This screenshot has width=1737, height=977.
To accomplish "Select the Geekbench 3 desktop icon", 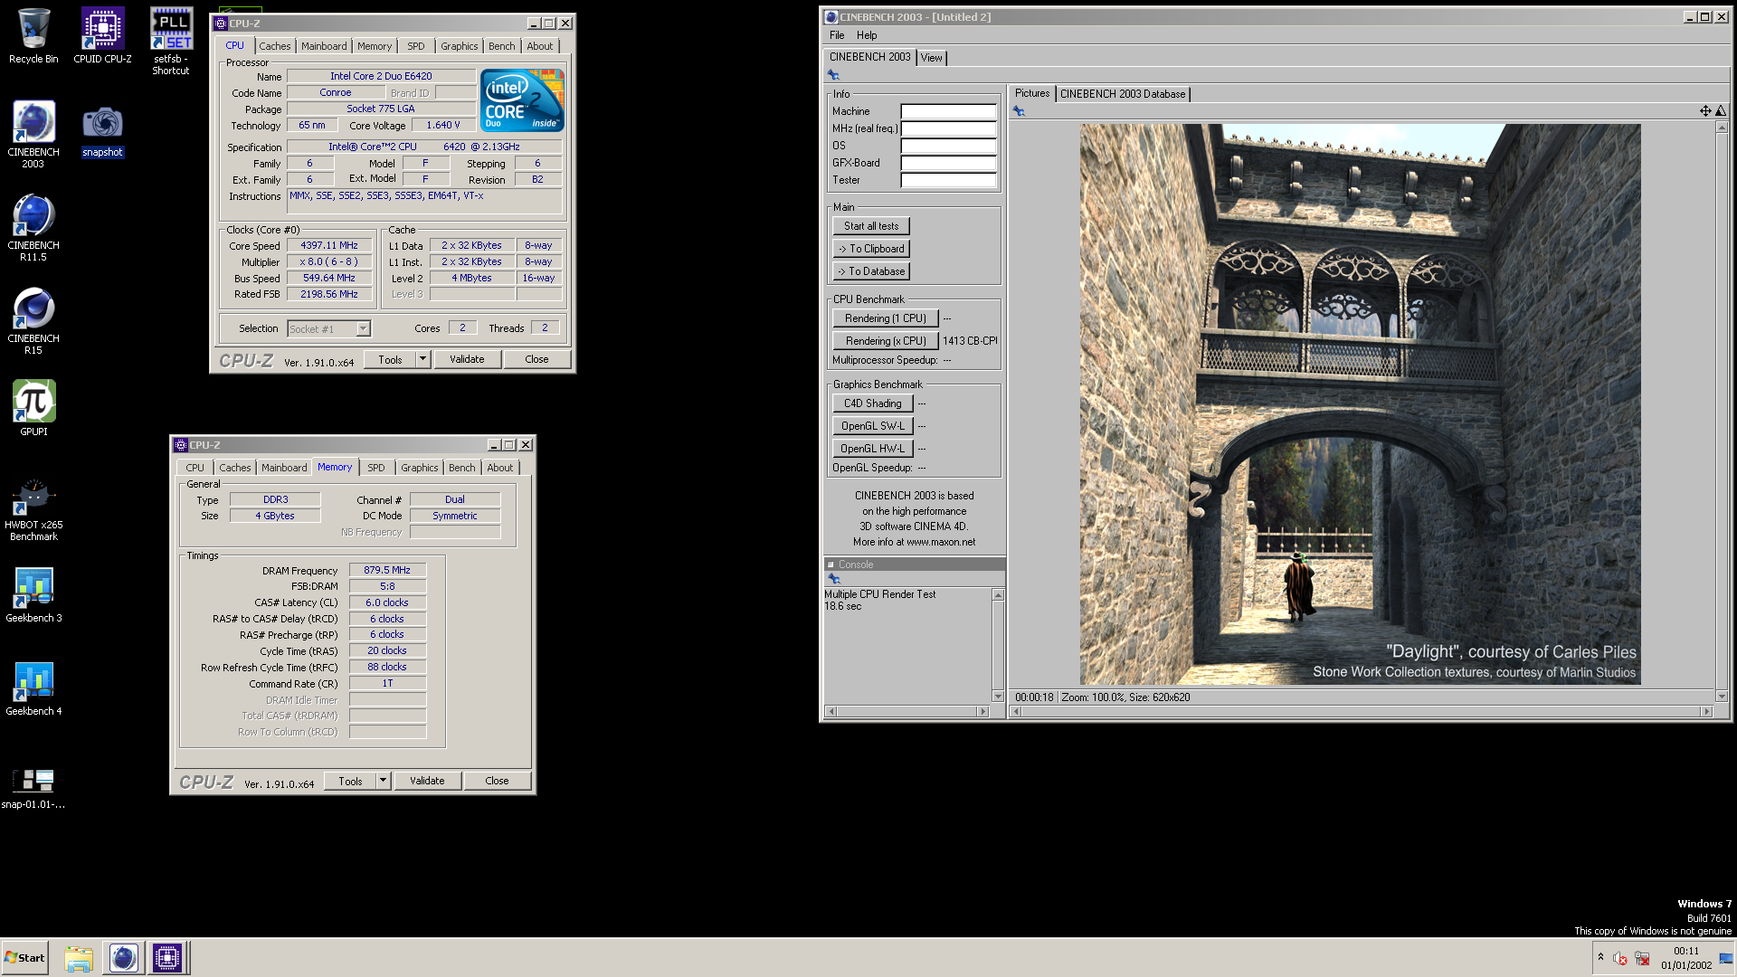I will pos(33,594).
